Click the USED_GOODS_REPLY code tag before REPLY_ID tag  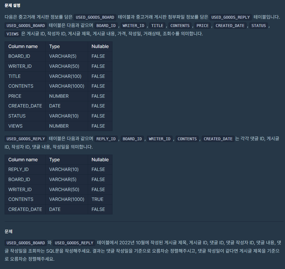pos(26,139)
